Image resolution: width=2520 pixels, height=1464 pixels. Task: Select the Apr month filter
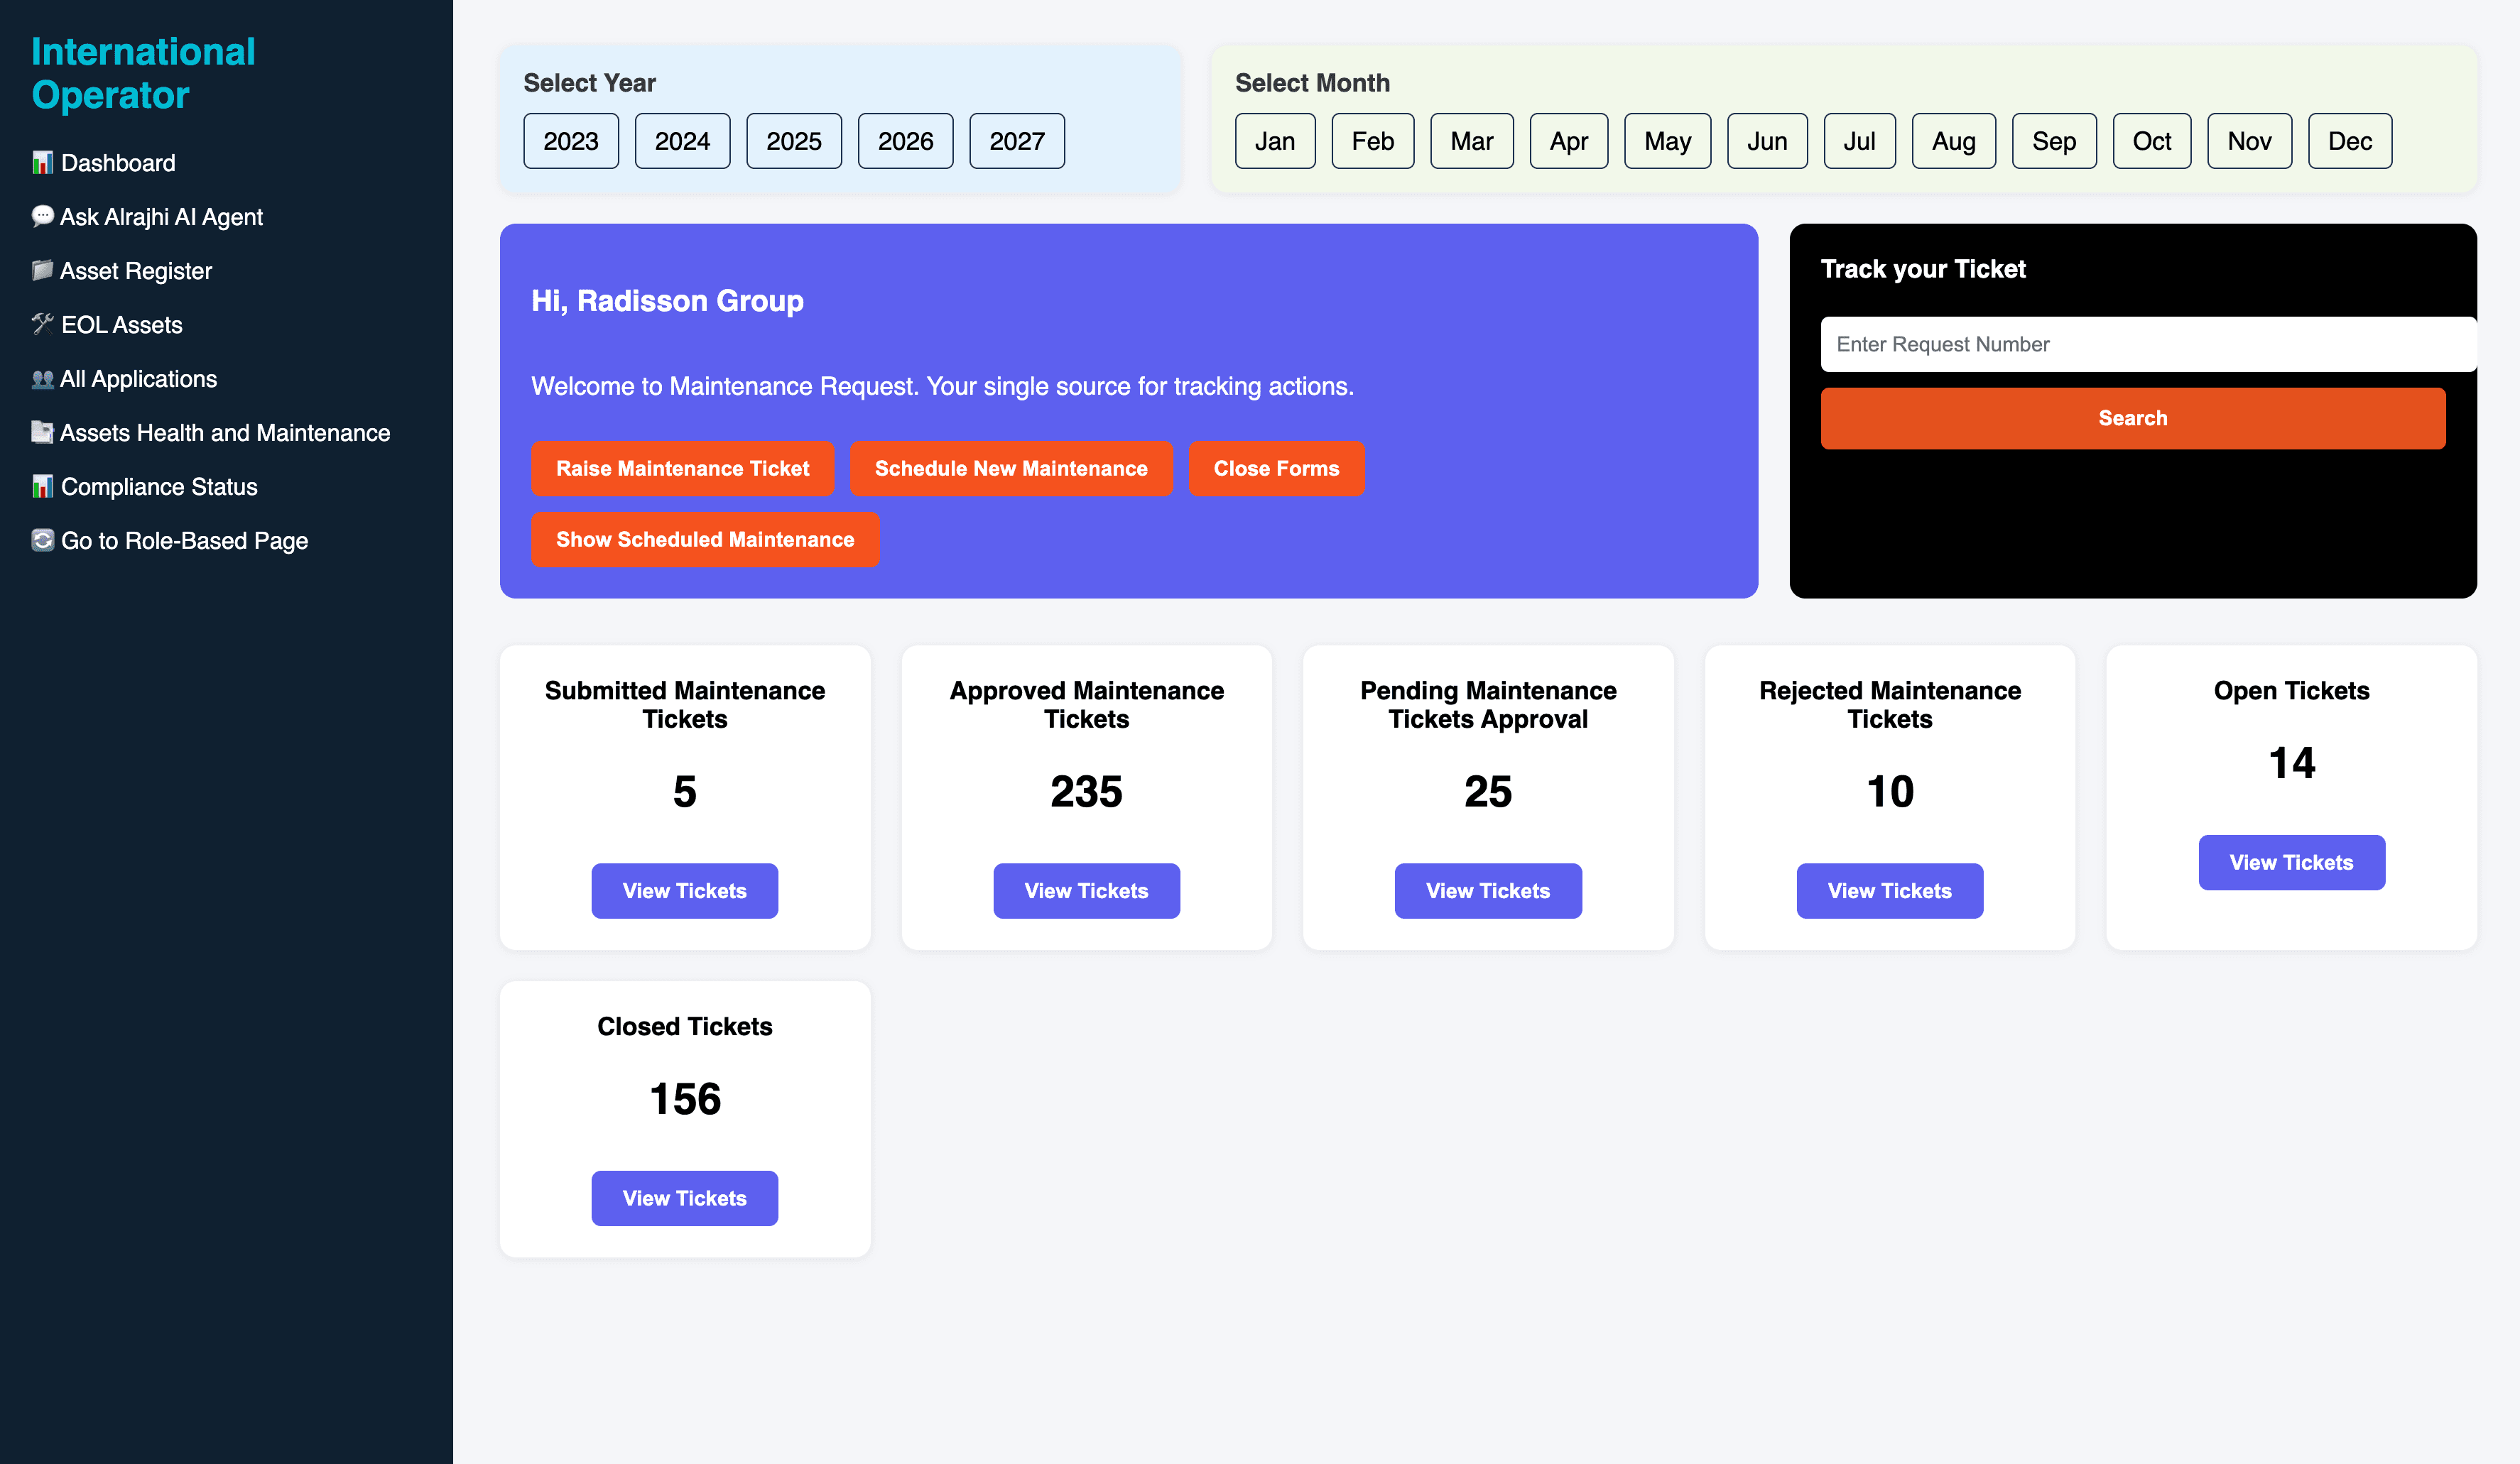pos(1569,141)
